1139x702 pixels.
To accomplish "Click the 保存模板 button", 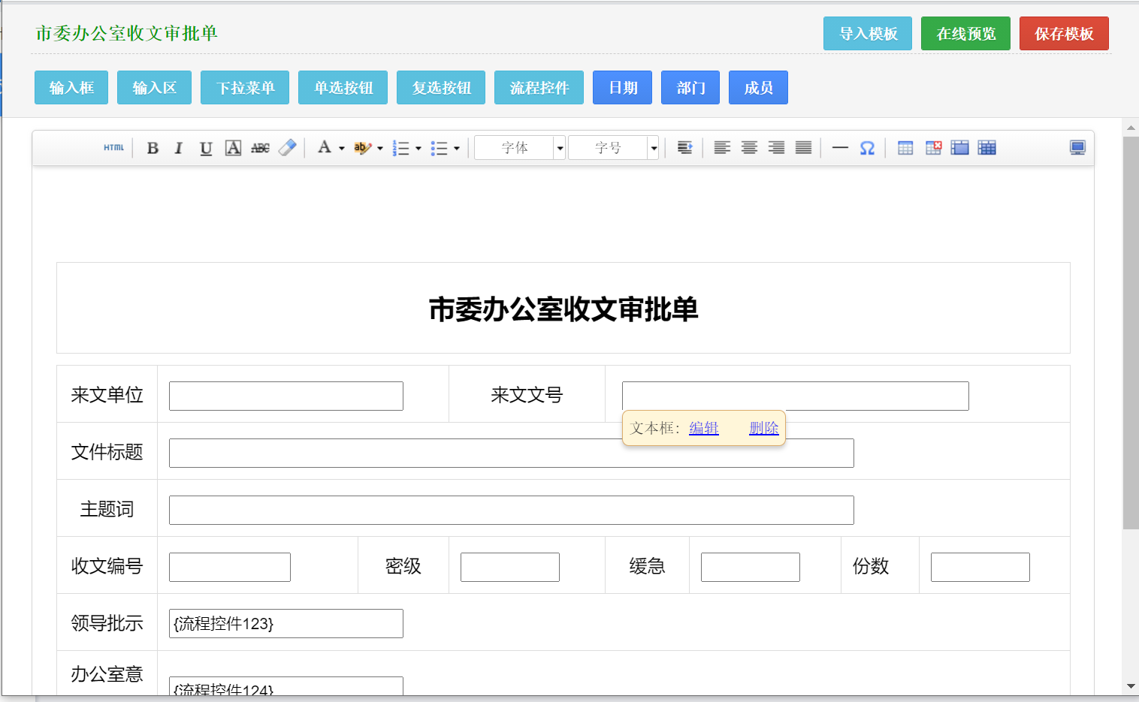I will [x=1064, y=34].
